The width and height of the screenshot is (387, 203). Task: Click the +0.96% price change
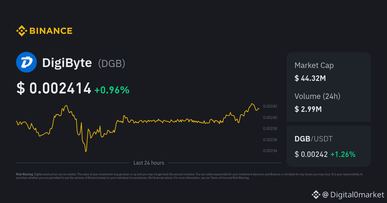tap(112, 90)
